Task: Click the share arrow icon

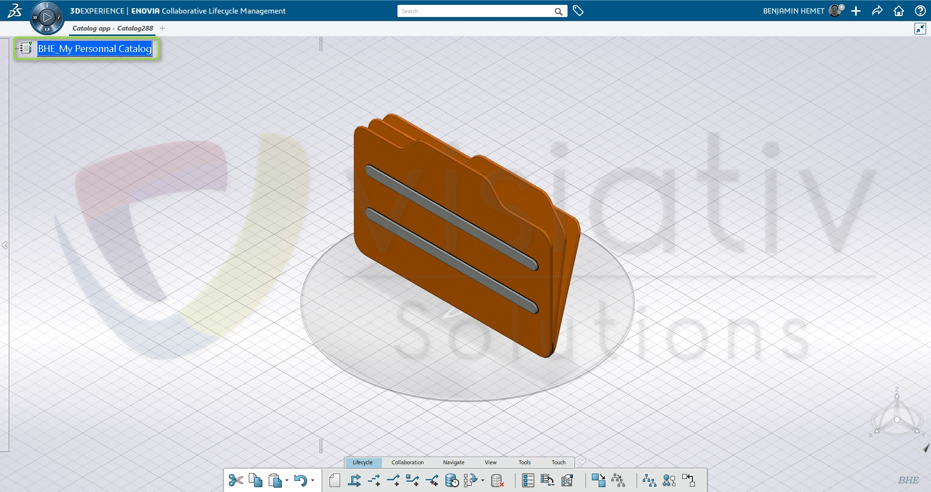Action: 877,11
